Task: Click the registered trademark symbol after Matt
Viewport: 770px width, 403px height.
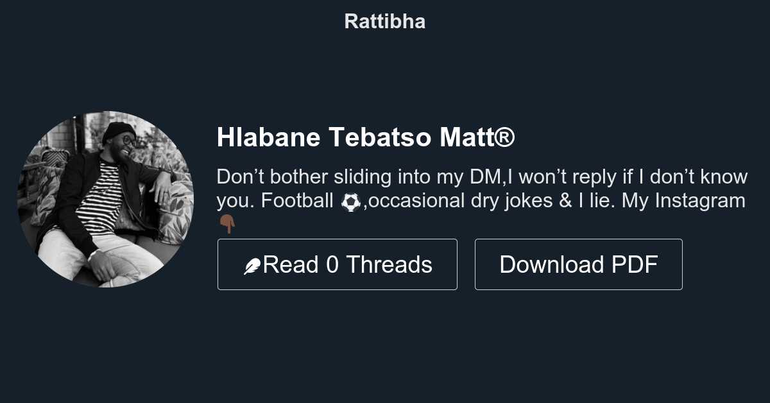Action: [506, 137]
